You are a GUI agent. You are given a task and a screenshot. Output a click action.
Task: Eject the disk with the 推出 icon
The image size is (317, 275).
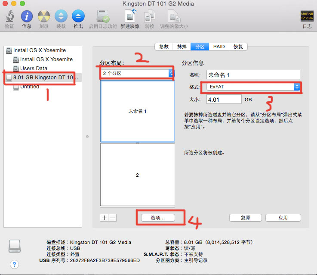click(x=78, y=17)
